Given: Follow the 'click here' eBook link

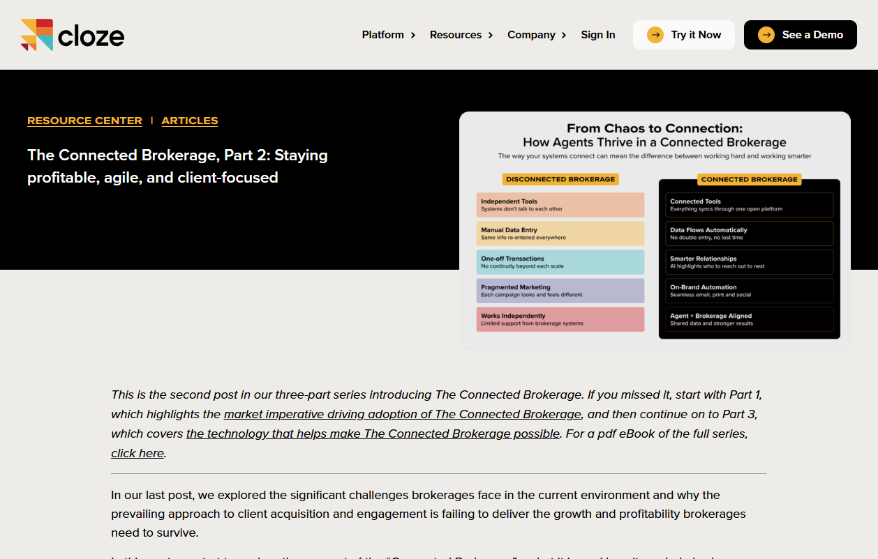Looking at the screenshot, I should [137, 453].
